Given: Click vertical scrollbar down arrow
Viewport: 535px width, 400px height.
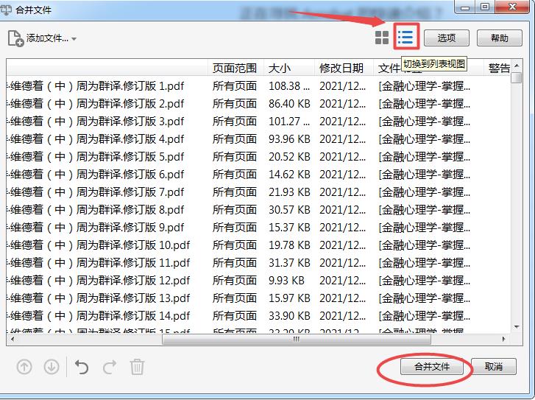Looking at the screenshot, I should [x=517, y=326].
